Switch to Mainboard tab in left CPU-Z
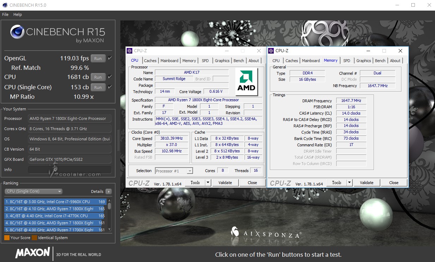 pos(169,61)
